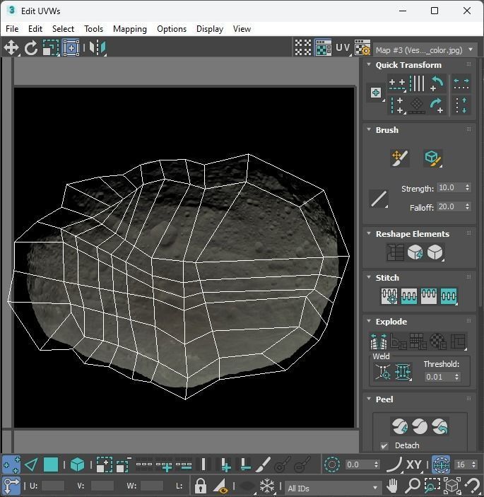Click Align Horizontally to Pivot icon

(x=397, y=84)
